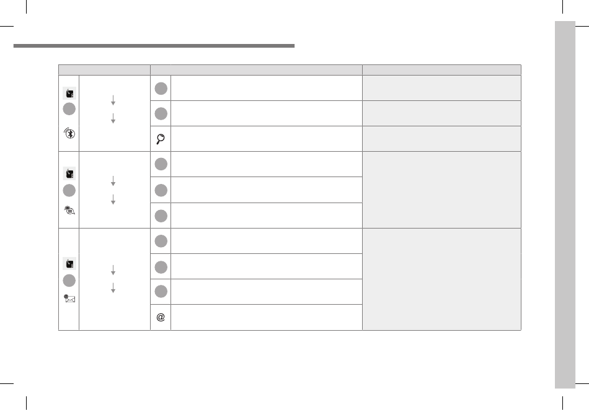The height and width of the screenshot is (410, 589).
Task: Click gray circle between phone and envelope icons
Action: [69, 280]
